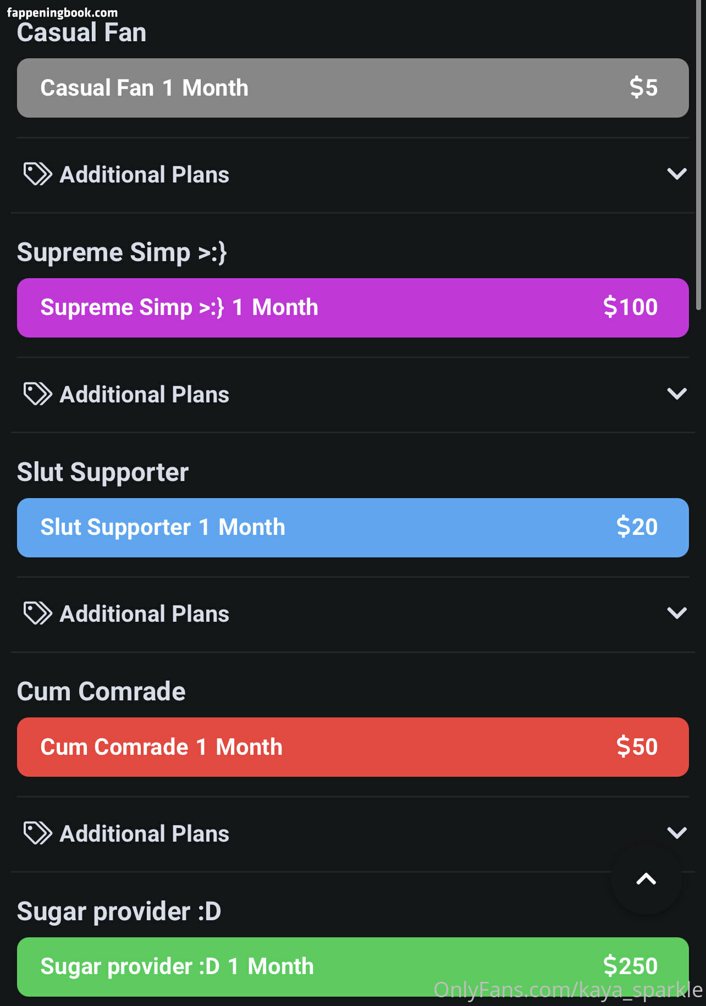This screenshot has width=706, height=1006.
Task: Expand Additional Plans chevron below Cum Comrade
Action: click(x=677, y=833)
